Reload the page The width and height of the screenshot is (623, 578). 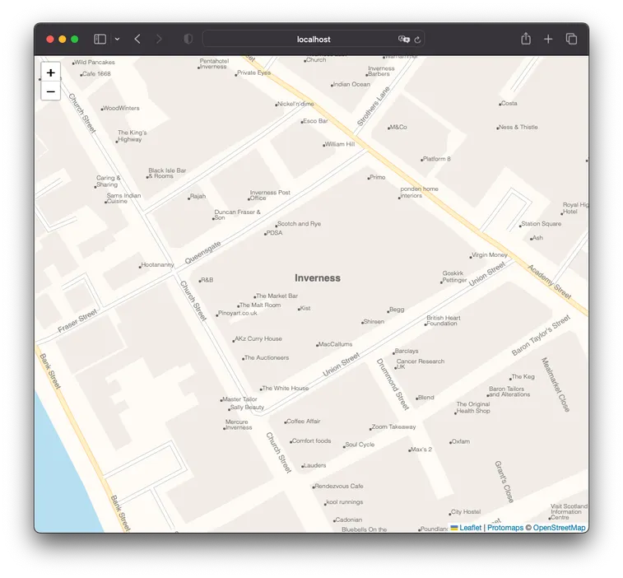(x=418, y=39)
